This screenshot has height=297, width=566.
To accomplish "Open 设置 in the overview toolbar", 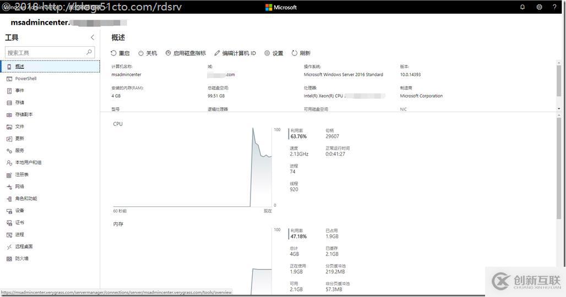I will (274, 53).
